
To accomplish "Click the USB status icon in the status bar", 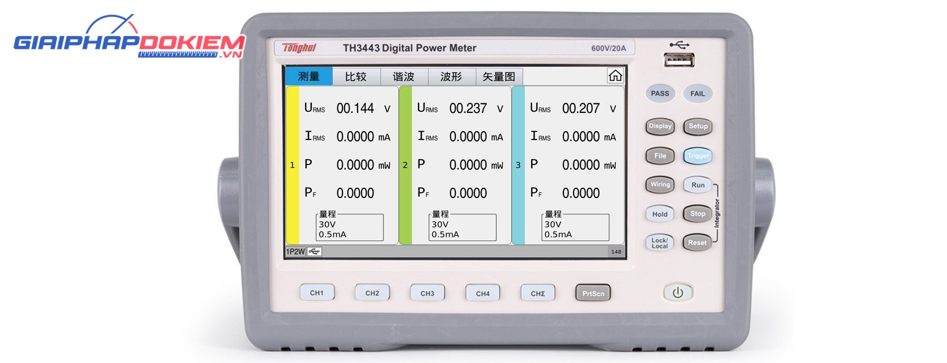I will tap(315, 252).
